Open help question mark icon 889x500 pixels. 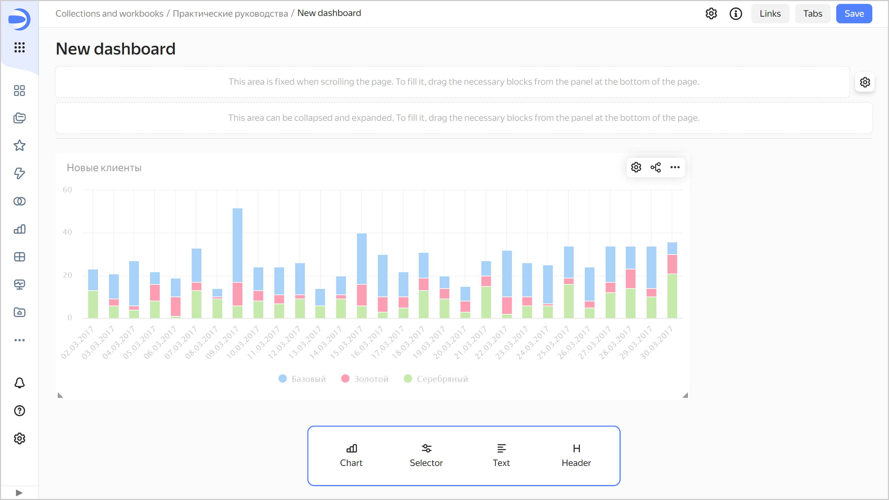pos(19,411)
